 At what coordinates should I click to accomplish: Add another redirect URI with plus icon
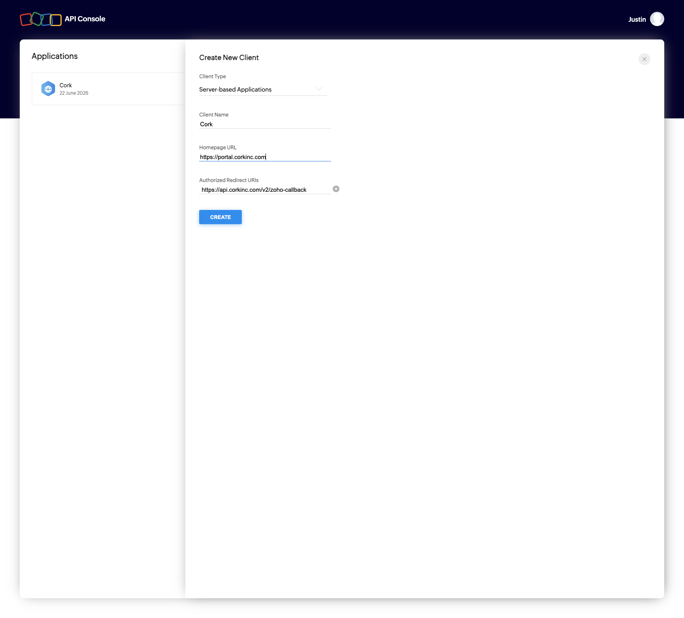336,189
